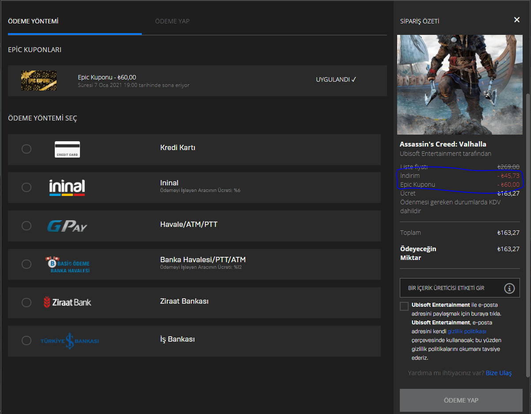The image size is (531, 414).
Task: Open the gizlilik politikası link
Action: [467, 331]
